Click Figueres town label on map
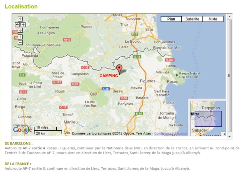This screenshot has width=244, height=173. pyautogui.click(x=147, y=81)
